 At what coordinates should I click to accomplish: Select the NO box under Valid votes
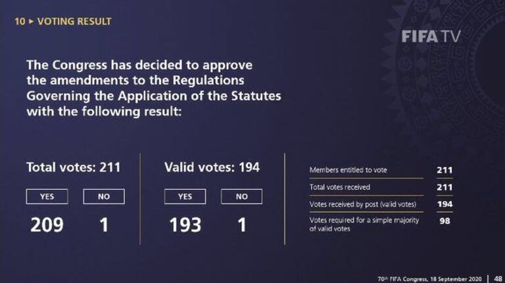[x=241, y=196]
